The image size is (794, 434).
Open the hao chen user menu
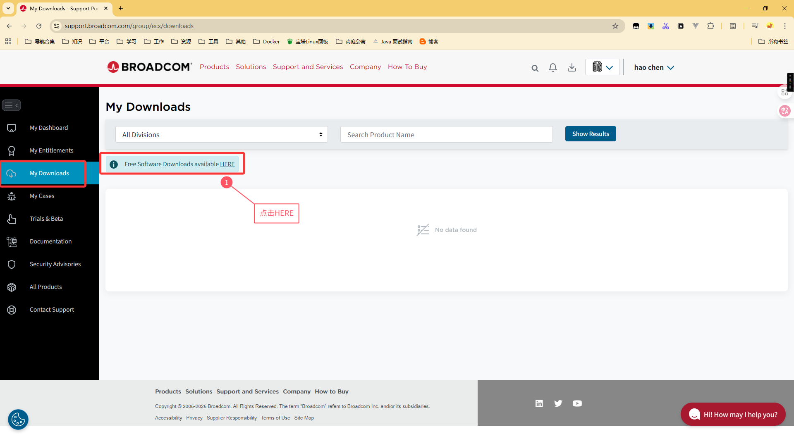[x=654, y=67]
